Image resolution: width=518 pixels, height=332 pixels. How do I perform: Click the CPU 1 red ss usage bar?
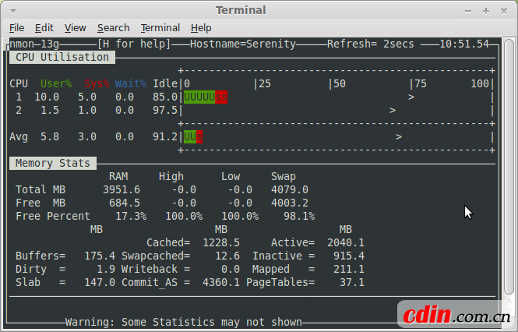221,97
